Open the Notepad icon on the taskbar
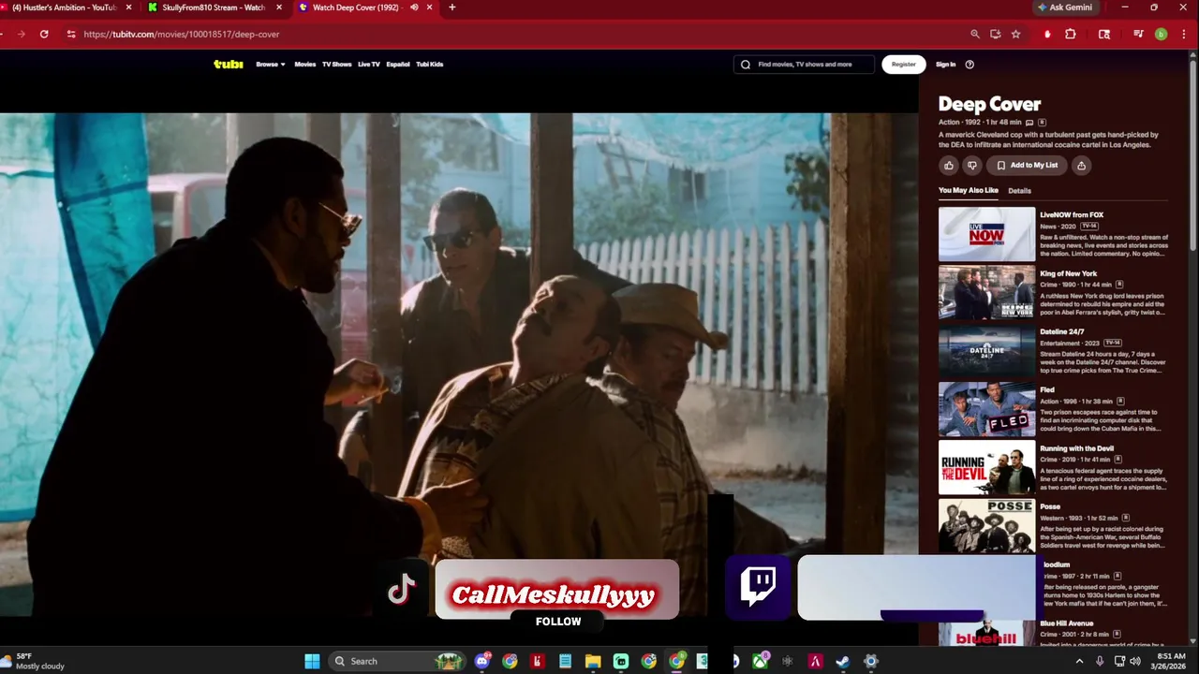The width and height of the screenshot is (1199, 674). click(565, 661)
